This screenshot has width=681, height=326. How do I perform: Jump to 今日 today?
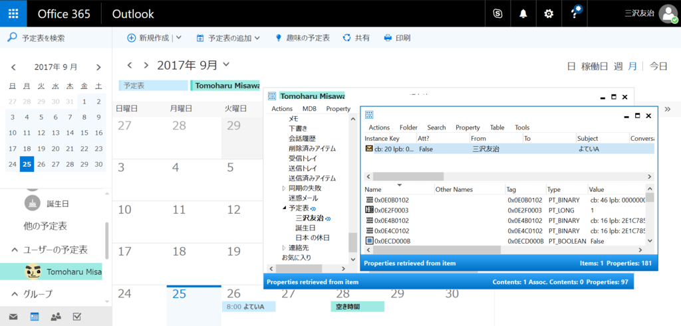tap(658, 66)
